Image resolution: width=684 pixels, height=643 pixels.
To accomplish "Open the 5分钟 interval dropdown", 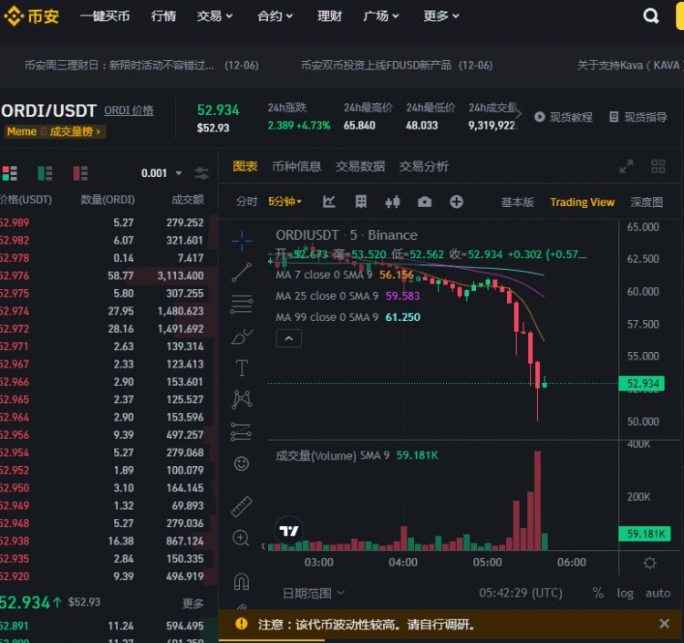I will 285,202.
